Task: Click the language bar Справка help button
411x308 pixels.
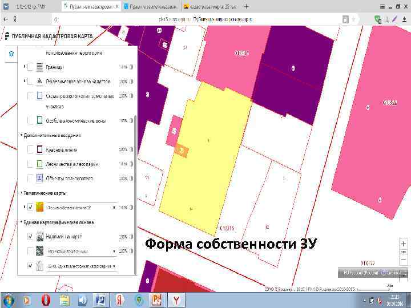Action: point(392,273)
